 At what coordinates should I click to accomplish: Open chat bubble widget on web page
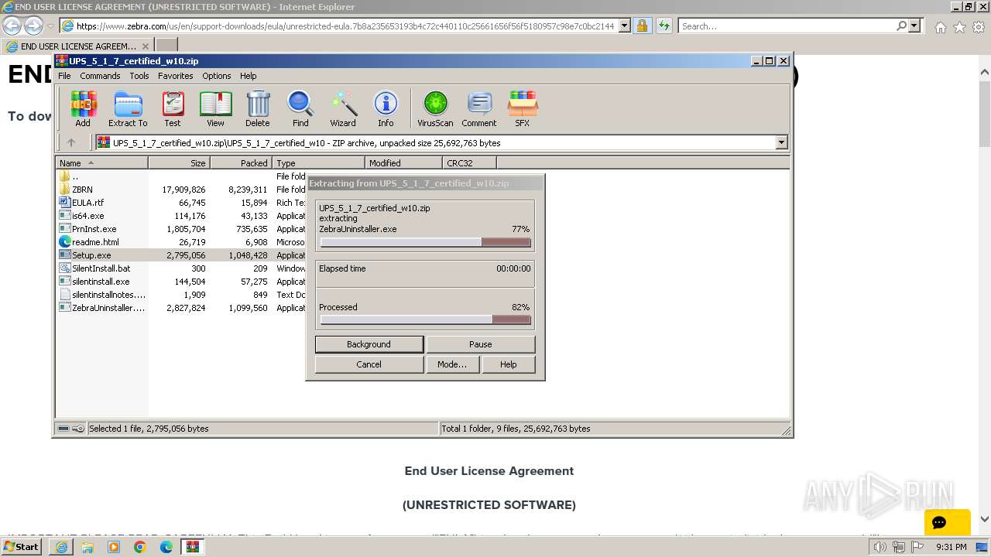948,522
